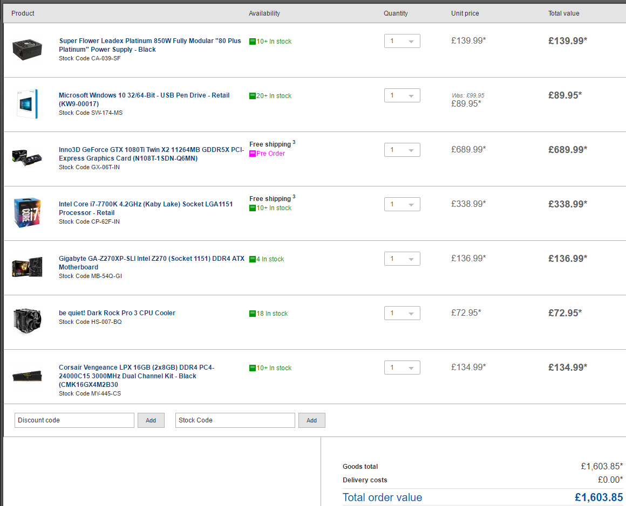Image resolution: width=626 pixels, height=506 pixels.
Task: Click green stock icon for Windows 10
Action: tap(253, 96)
